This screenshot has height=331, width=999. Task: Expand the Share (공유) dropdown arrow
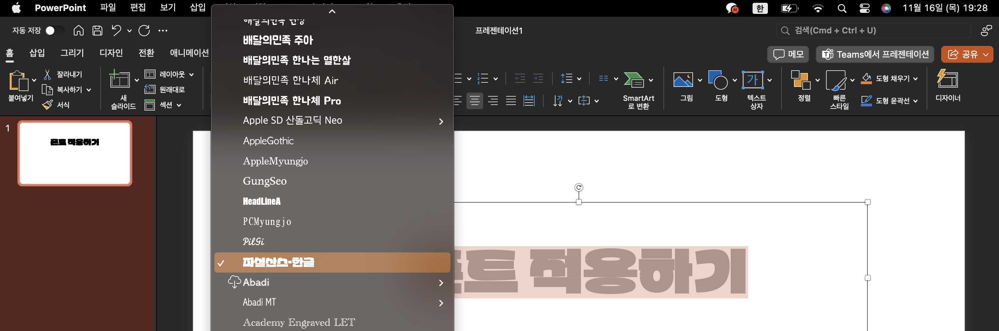(x=985, y=54)
